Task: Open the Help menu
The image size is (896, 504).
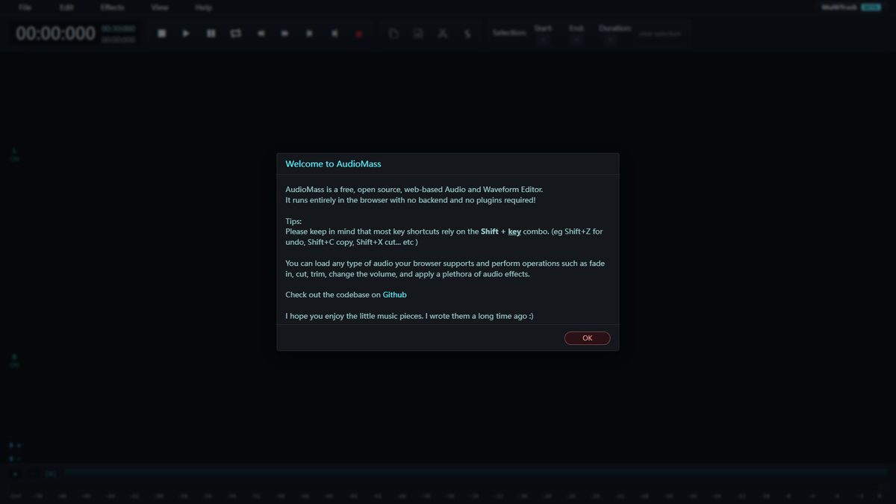Action: point(204,7)
